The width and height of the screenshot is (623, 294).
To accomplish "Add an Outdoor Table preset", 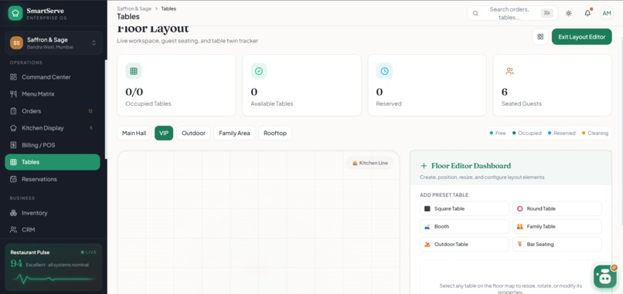I will click(465, 245).
